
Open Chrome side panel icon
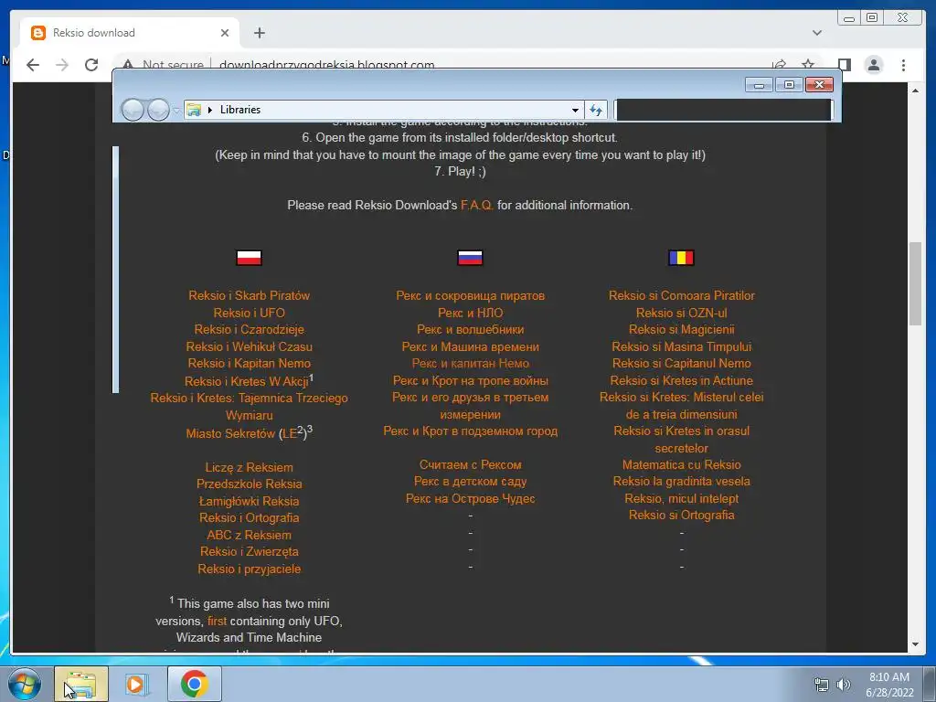(844, 65)
